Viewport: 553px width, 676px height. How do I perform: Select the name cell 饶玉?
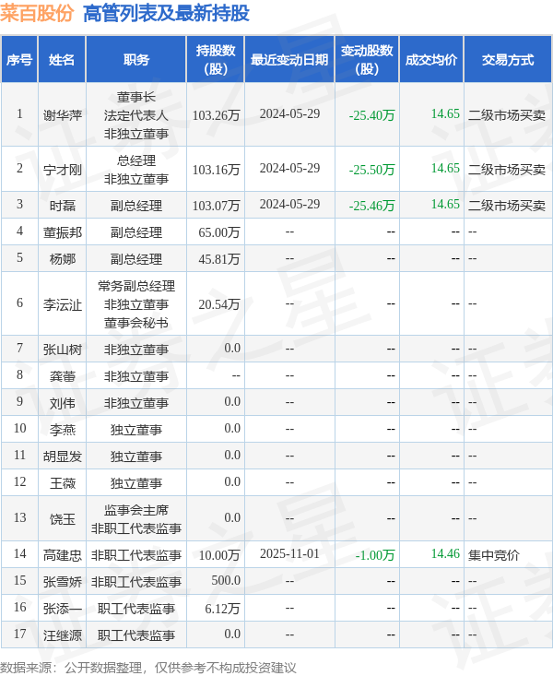coord(63,518)
